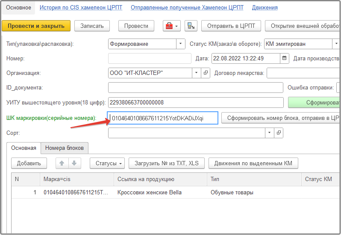The height and width of the screenshot is (235, 341).
Task: Open the Организация record link icon
Action: [x=206, y=73]
